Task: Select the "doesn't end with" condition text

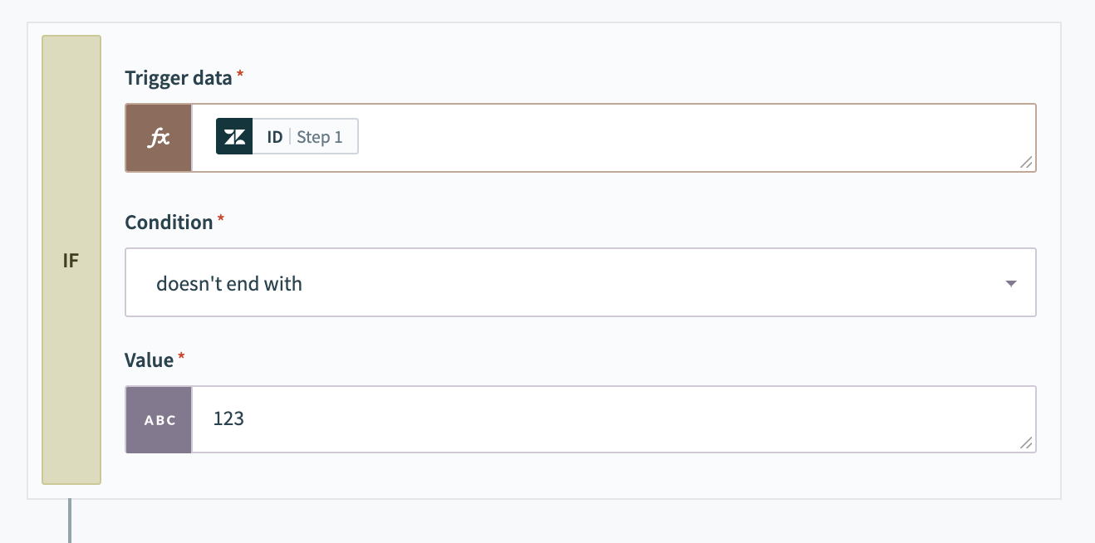Action: pyautogui.click(x=230, y=283)
